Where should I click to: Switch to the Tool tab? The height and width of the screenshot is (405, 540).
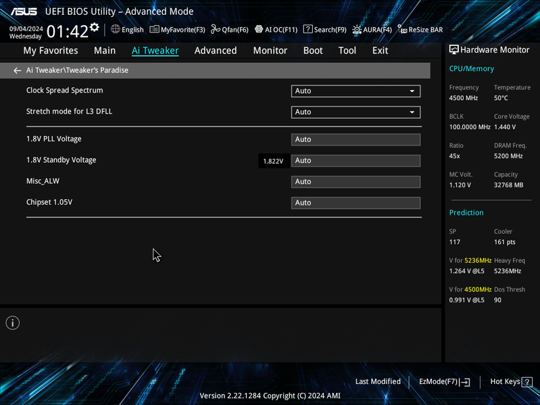[347, 51]
